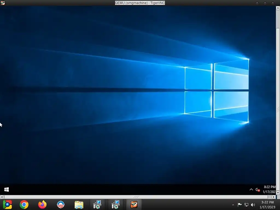
Task: Open the red-white-blue rising sun logo app
Action: pyautogui.click(x=60, y=205)
